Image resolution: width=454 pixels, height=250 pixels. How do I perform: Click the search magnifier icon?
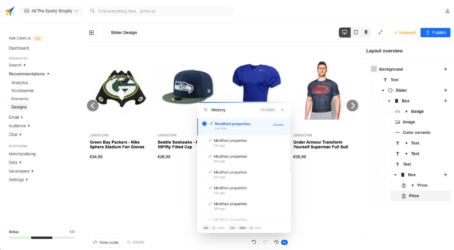pos(92,11)
